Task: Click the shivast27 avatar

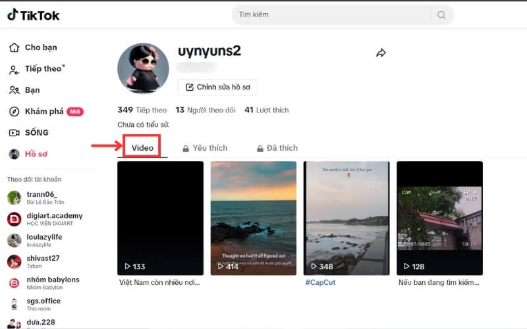Action: pos(14,261)
